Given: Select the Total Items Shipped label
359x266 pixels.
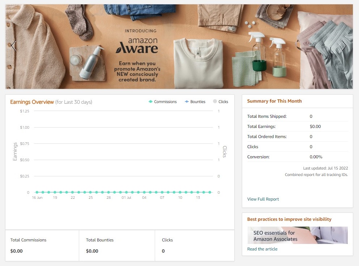Looking at the screenshot, I should pos(267,116).
